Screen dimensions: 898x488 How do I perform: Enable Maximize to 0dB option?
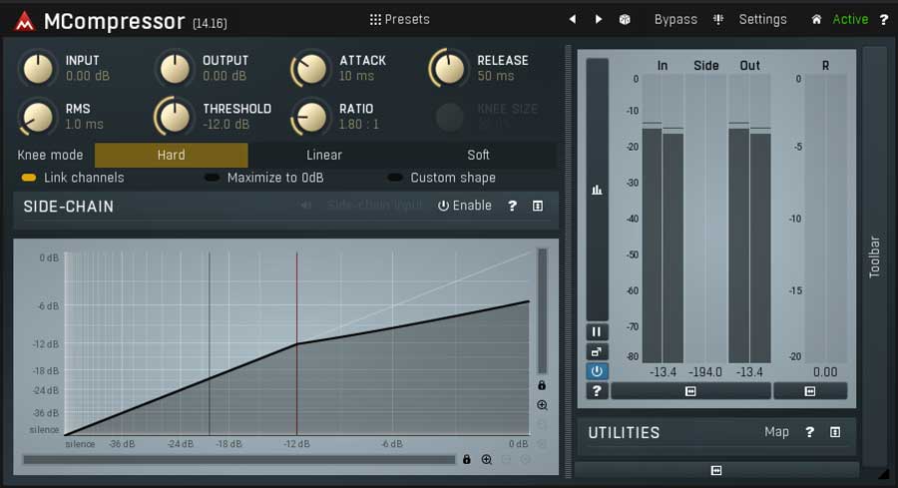[x=264, y=178]
